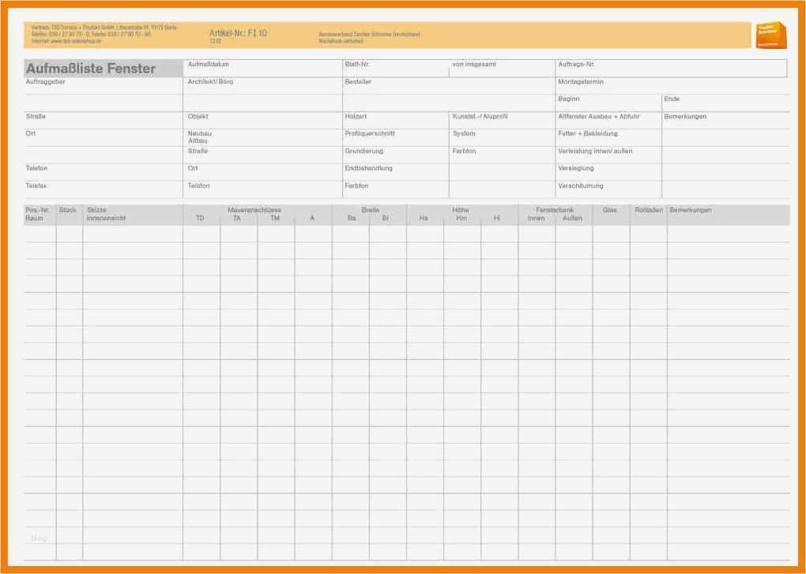Click the 'Ende' label
Screen dimensions: 806x574
tap(672, 99)
